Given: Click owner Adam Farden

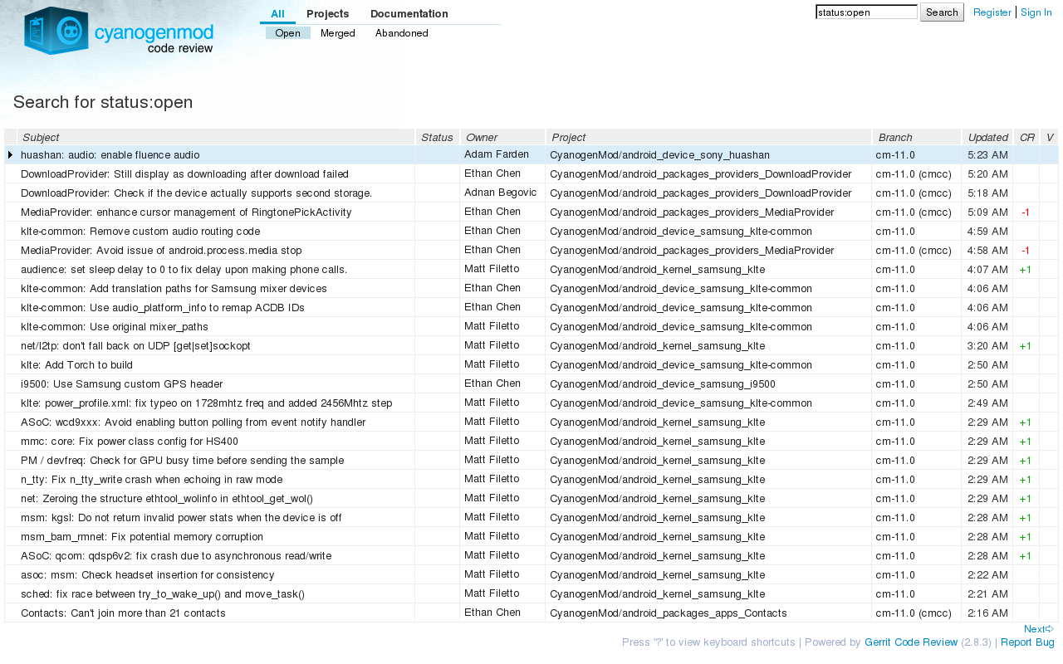Looking at the screenshot, I should tap(497, 154).
